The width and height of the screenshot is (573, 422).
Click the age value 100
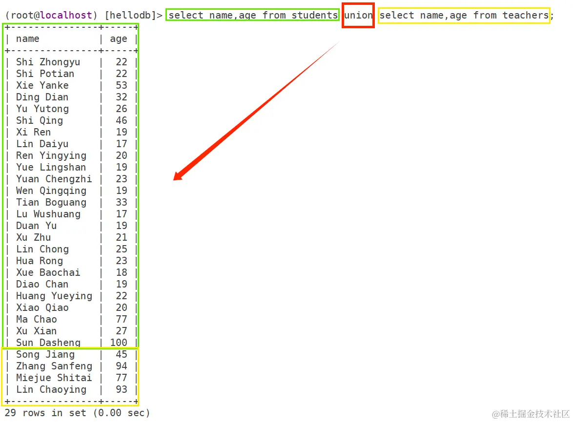pyautogui.click(x=119, y=343)
